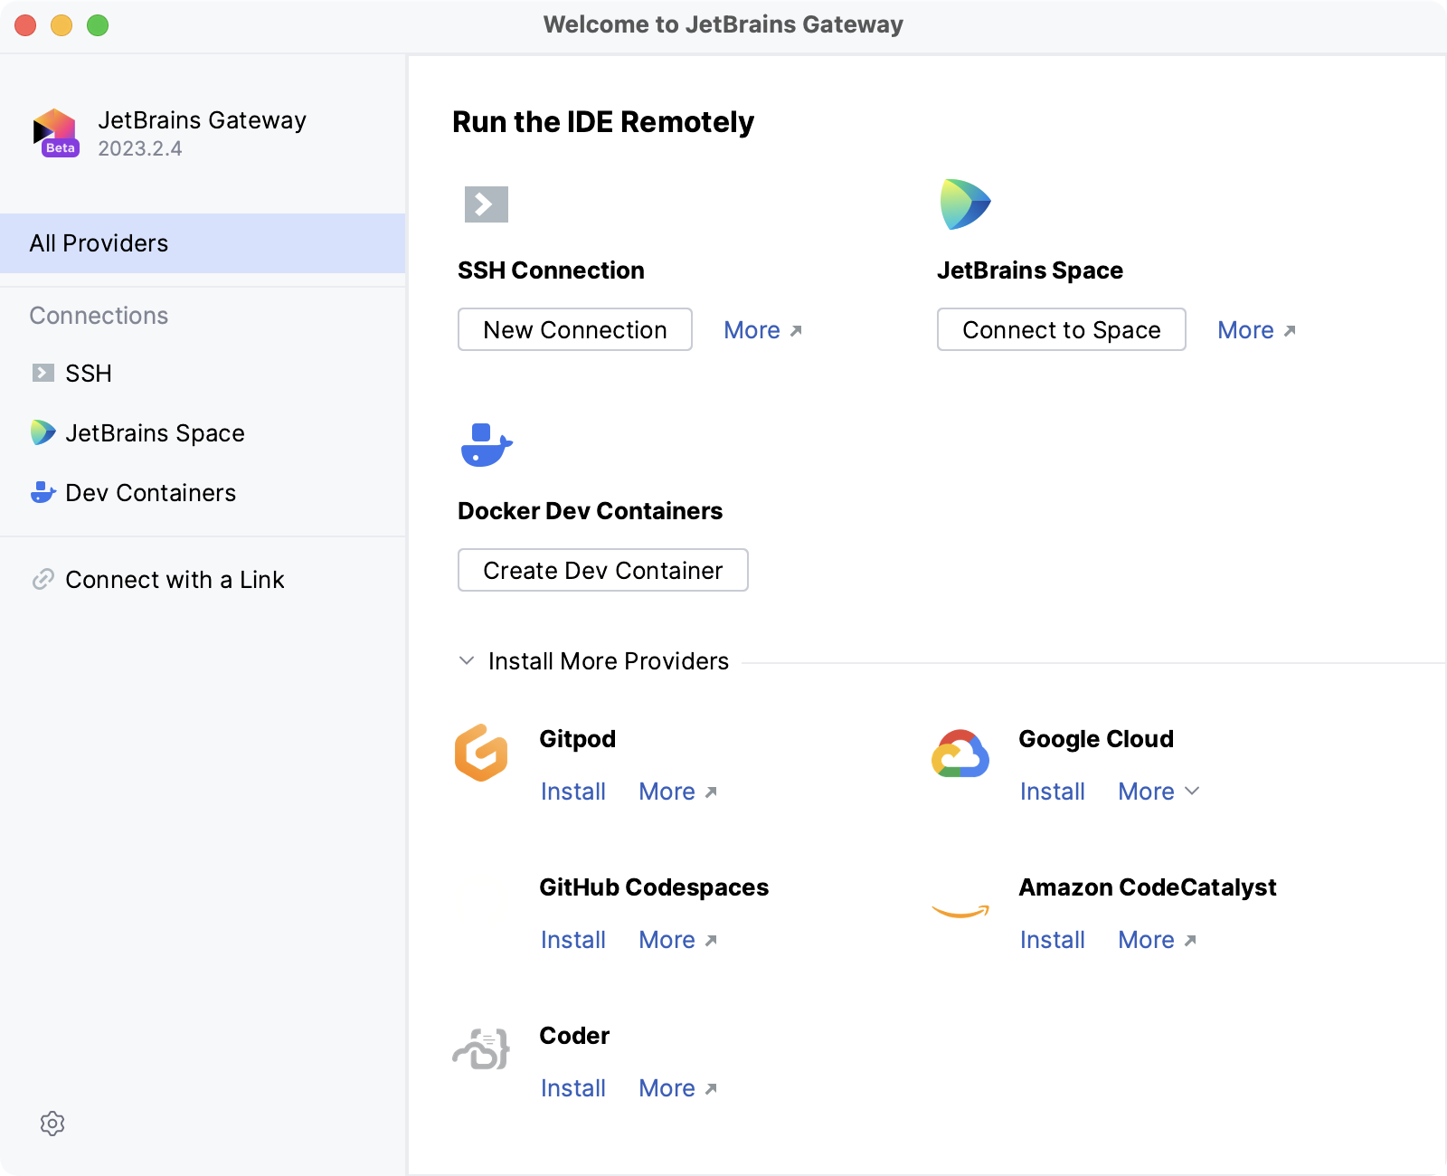Click the Gitpod logo icon
The height and width of the screenshot is (1176, 1447).
click(x=481, y=753)
